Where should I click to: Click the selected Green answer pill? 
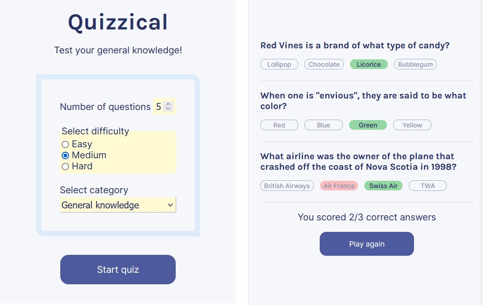coord(368,125)
